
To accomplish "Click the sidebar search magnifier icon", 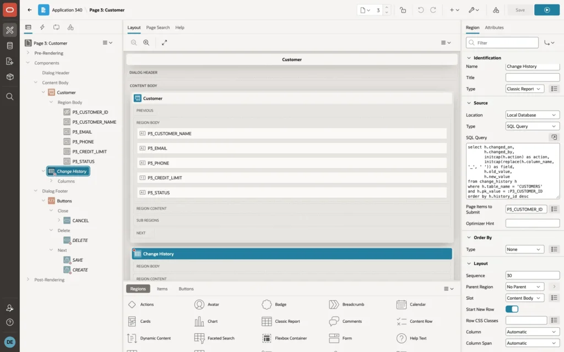I will click(x=10, y=97).
